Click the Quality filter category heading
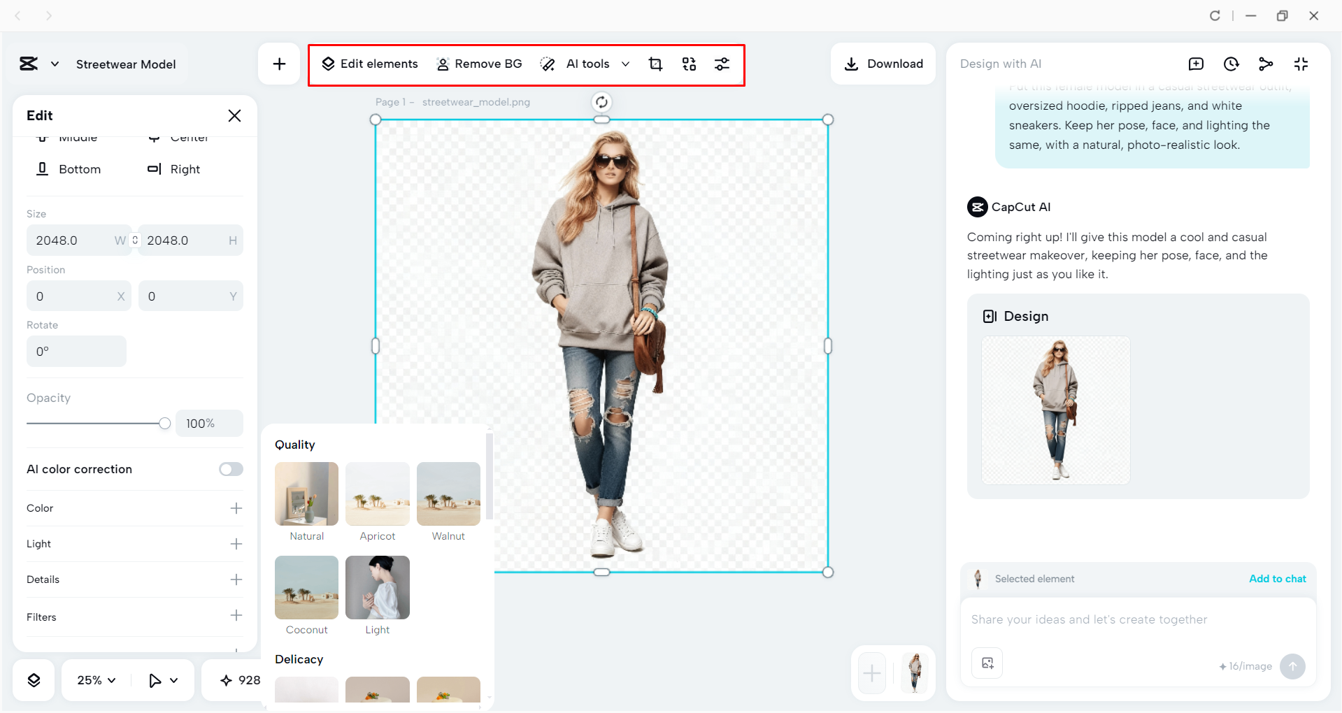Screen dimensions: 1342x713 (295, 445)
